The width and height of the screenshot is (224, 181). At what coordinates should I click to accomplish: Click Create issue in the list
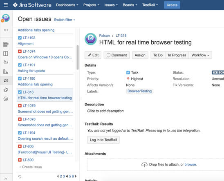[30, 167]
